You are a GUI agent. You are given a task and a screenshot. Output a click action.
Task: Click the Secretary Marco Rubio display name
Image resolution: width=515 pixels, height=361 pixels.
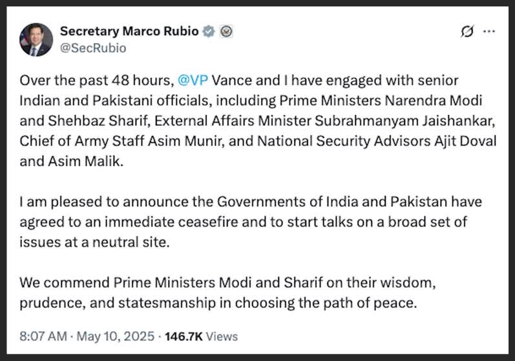pos(129,32)
